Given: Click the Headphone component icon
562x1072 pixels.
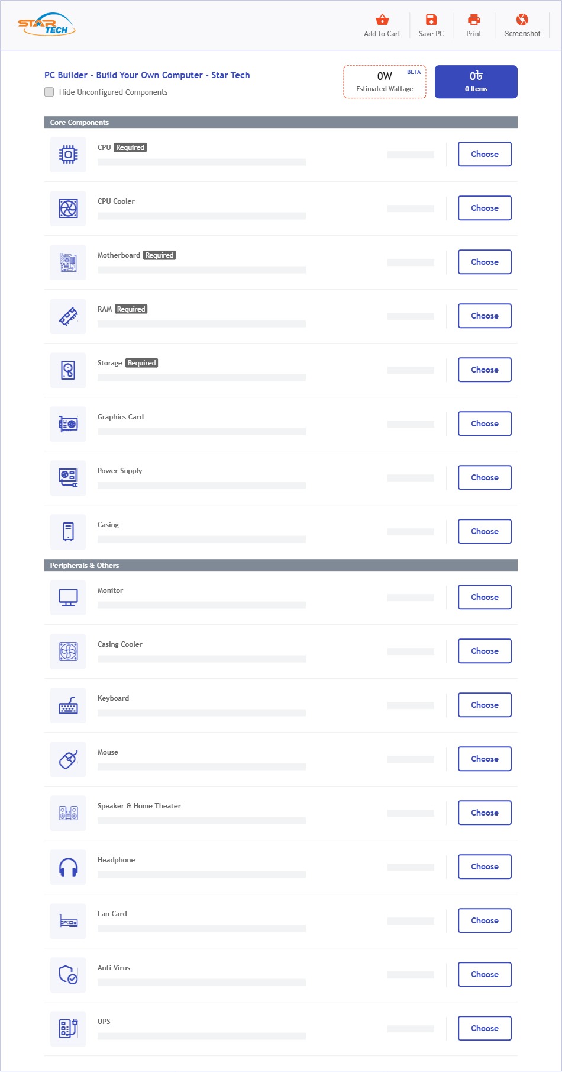Looking at the screenshot, I should 68,867.
